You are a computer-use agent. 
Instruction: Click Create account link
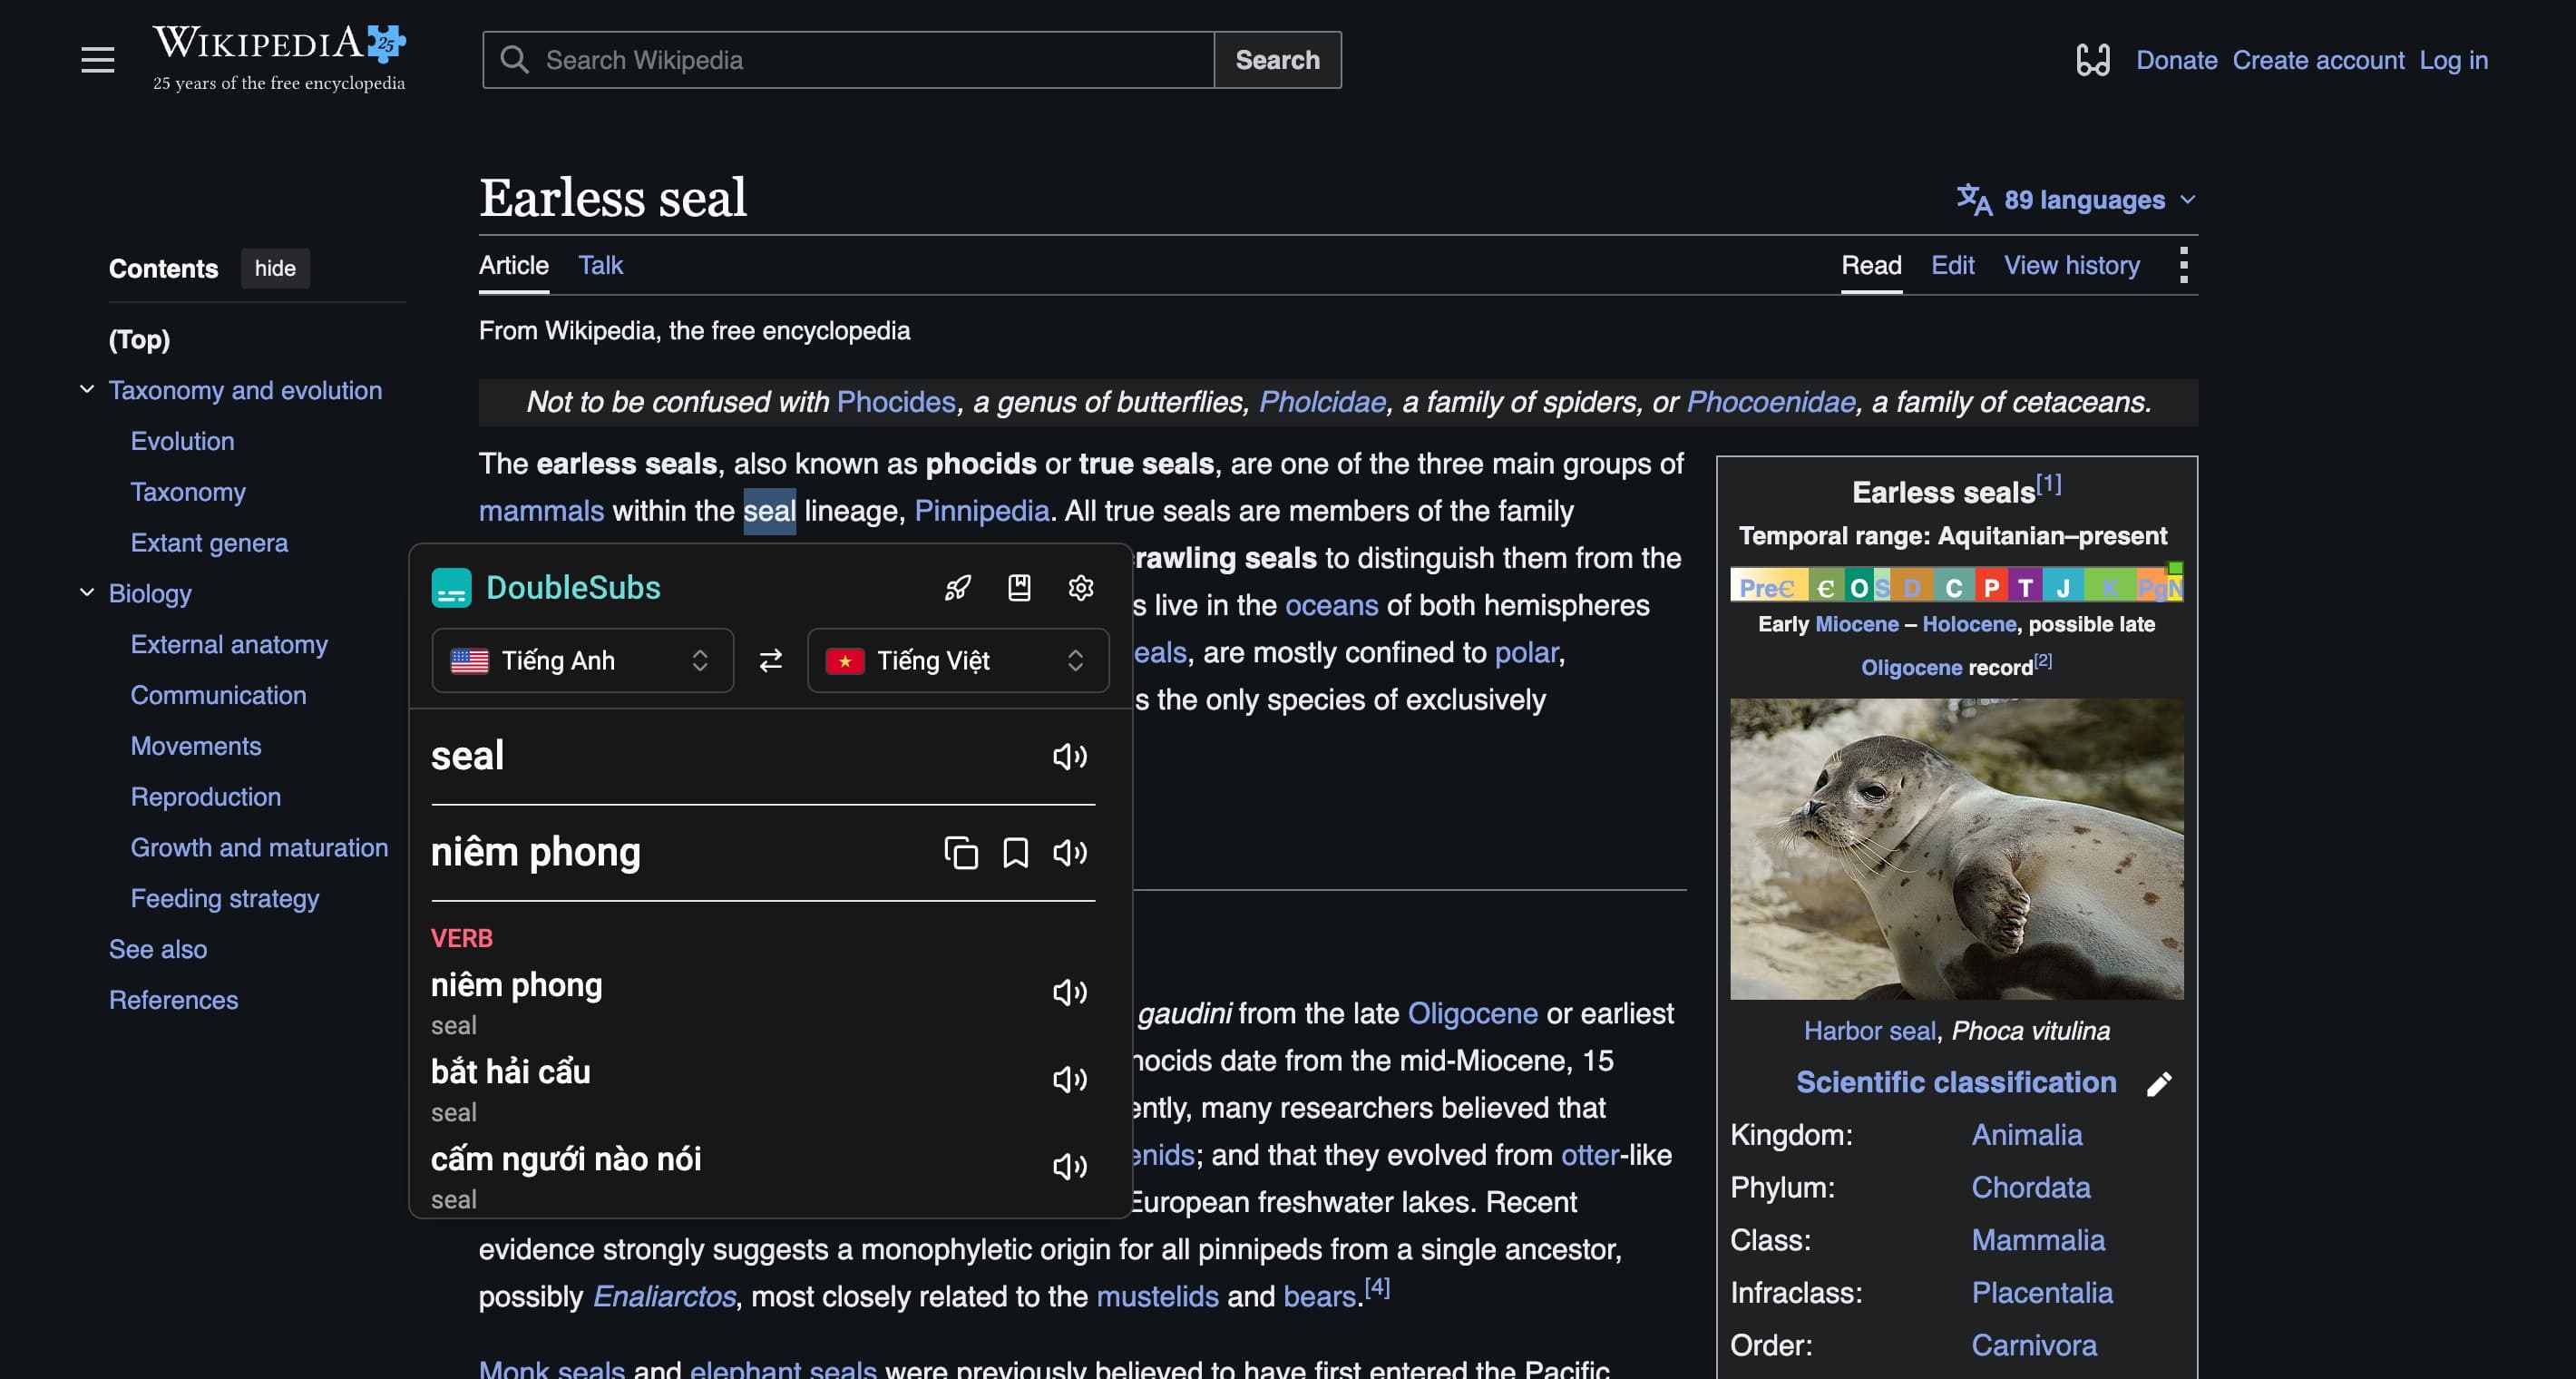click(2318, 60)
